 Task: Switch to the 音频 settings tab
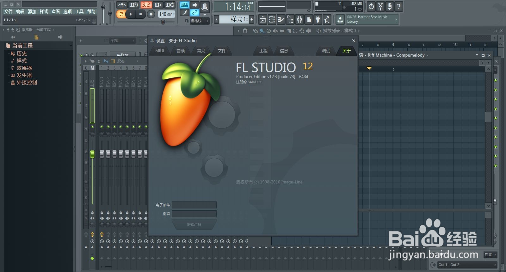coord(181,51)
